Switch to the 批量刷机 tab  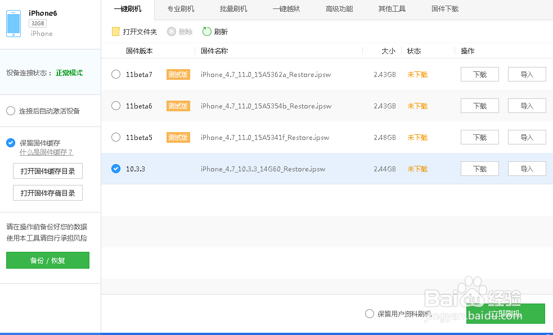(233, 9)
